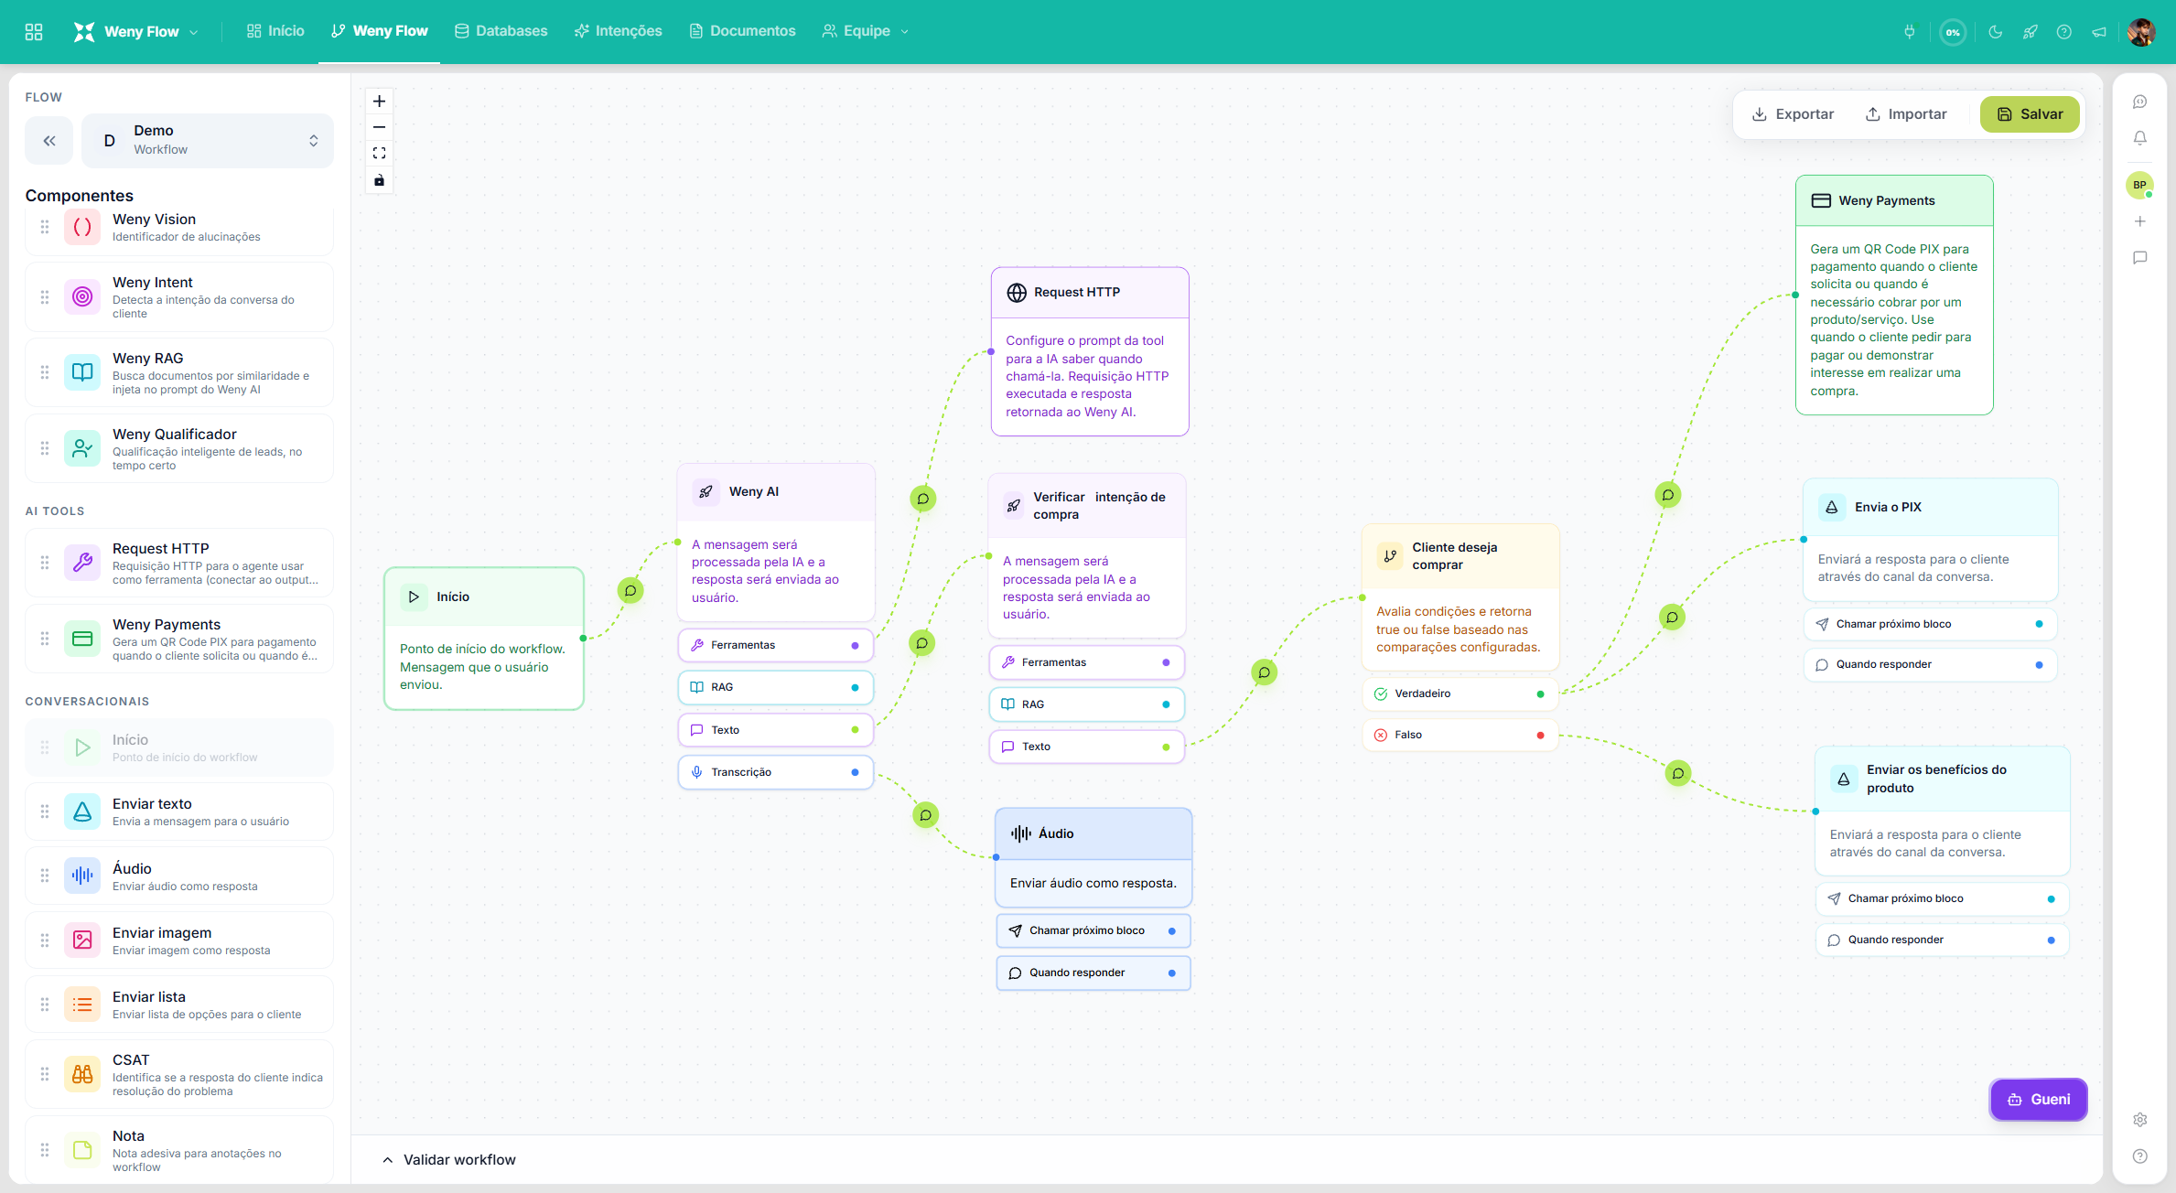Select the Enviar texto component icon
The height and width of the screenshot is (1193, 2176).
click(x=82, y=811)
